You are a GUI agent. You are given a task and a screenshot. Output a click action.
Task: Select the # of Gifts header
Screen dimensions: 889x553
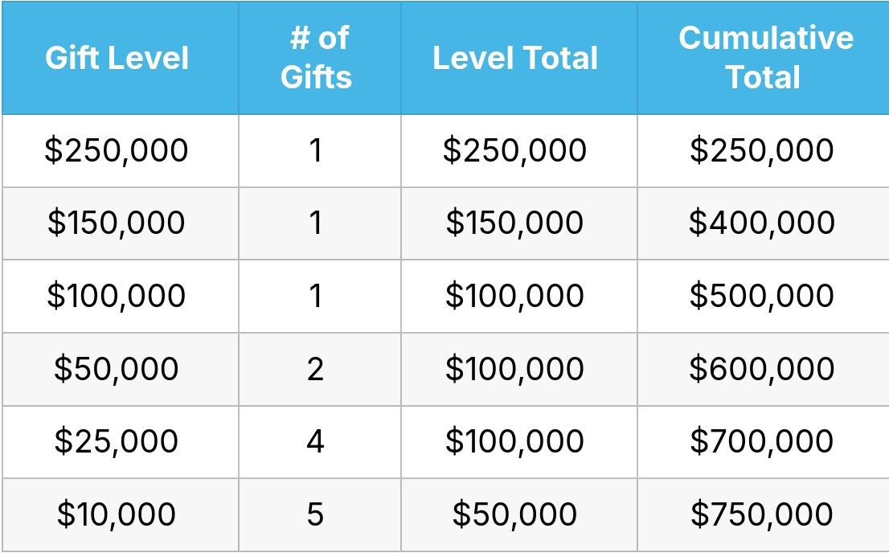[x=316, y=59]
